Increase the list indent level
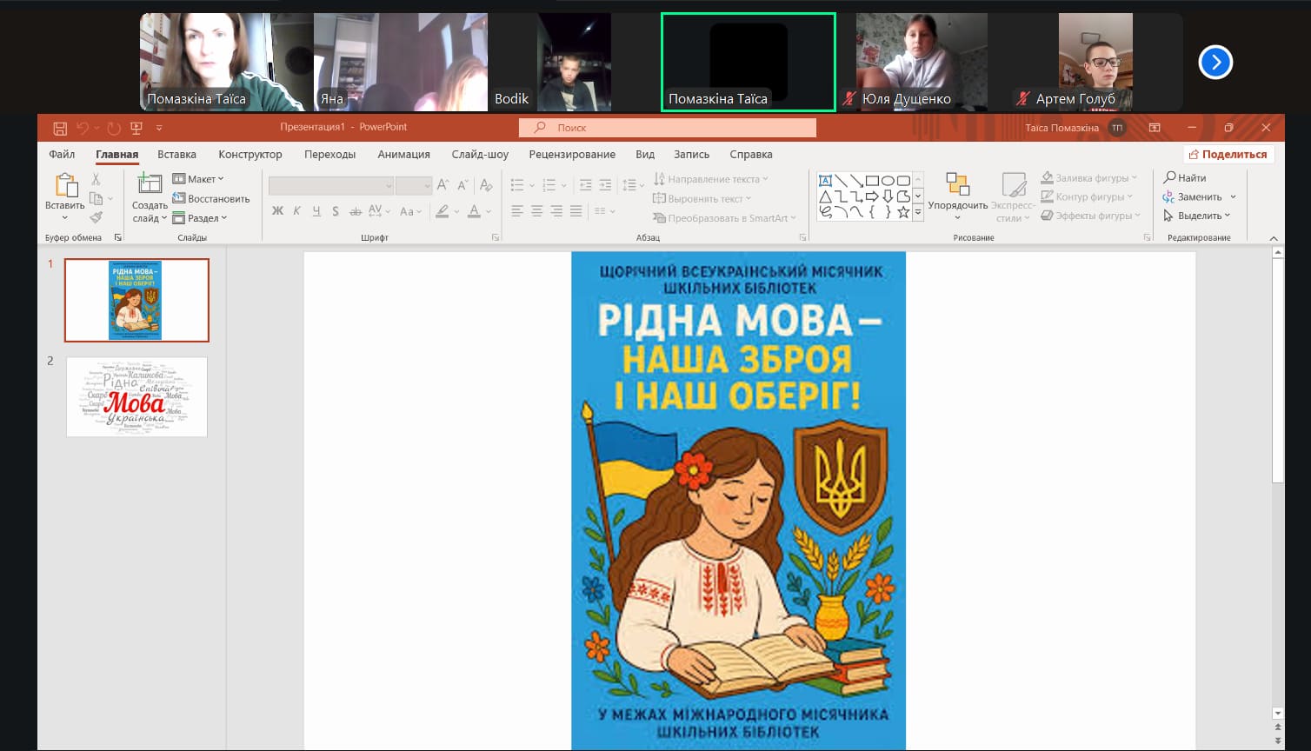Screen dimensions: 1311x751 [605, 185]
